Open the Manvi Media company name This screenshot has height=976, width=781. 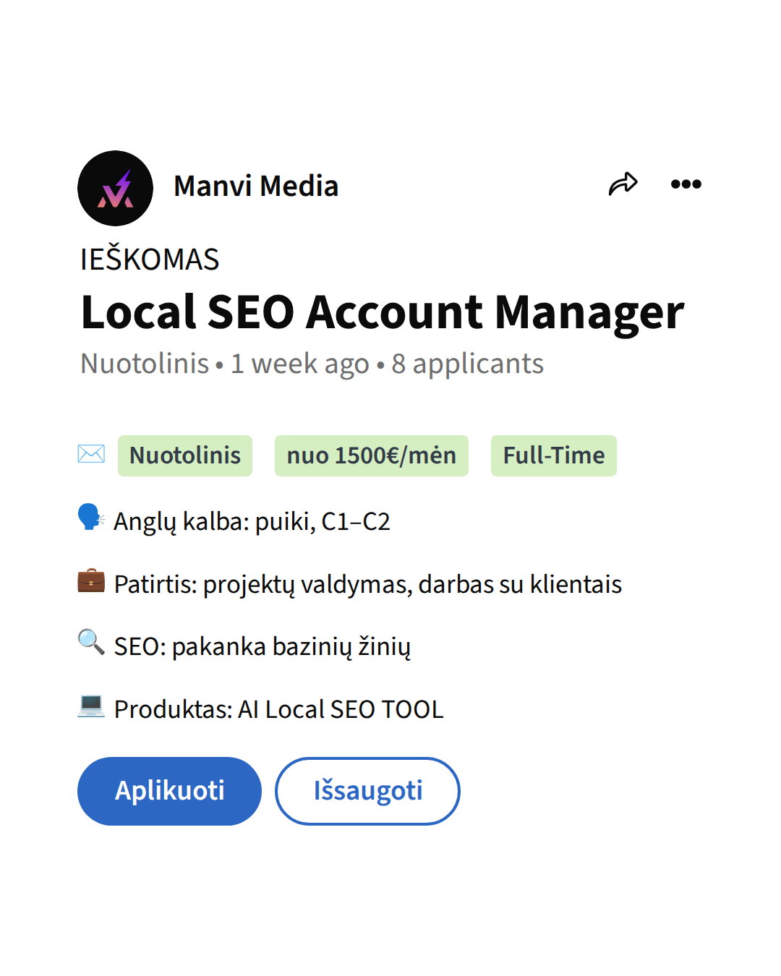(x=256, y=187)
